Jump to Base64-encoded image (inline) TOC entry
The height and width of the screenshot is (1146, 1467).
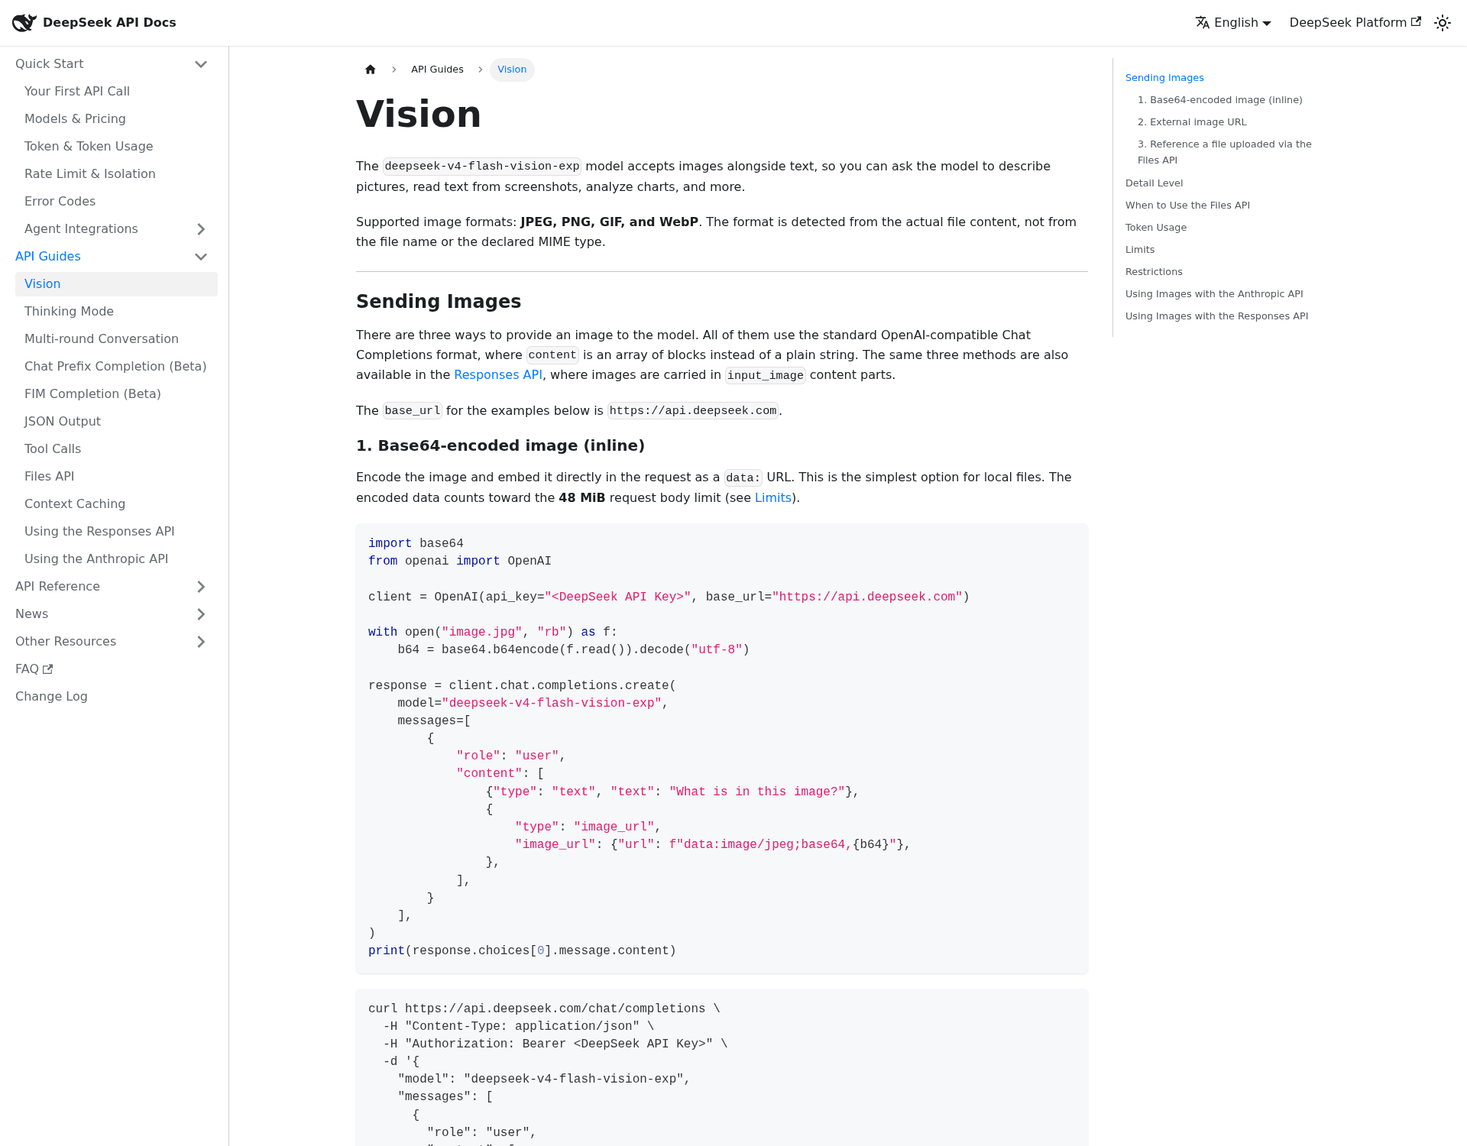1220,100
